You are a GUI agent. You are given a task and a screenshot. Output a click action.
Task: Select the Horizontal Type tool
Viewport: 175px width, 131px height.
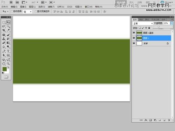(8, 51)
